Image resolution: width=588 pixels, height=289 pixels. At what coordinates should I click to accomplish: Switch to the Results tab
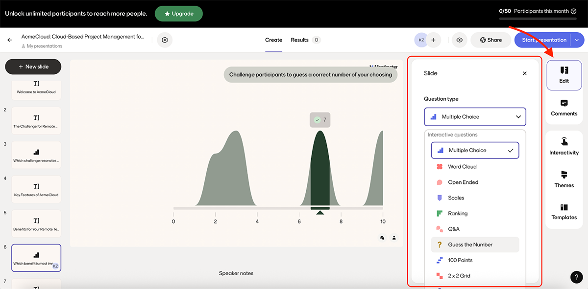click(300, 40)
